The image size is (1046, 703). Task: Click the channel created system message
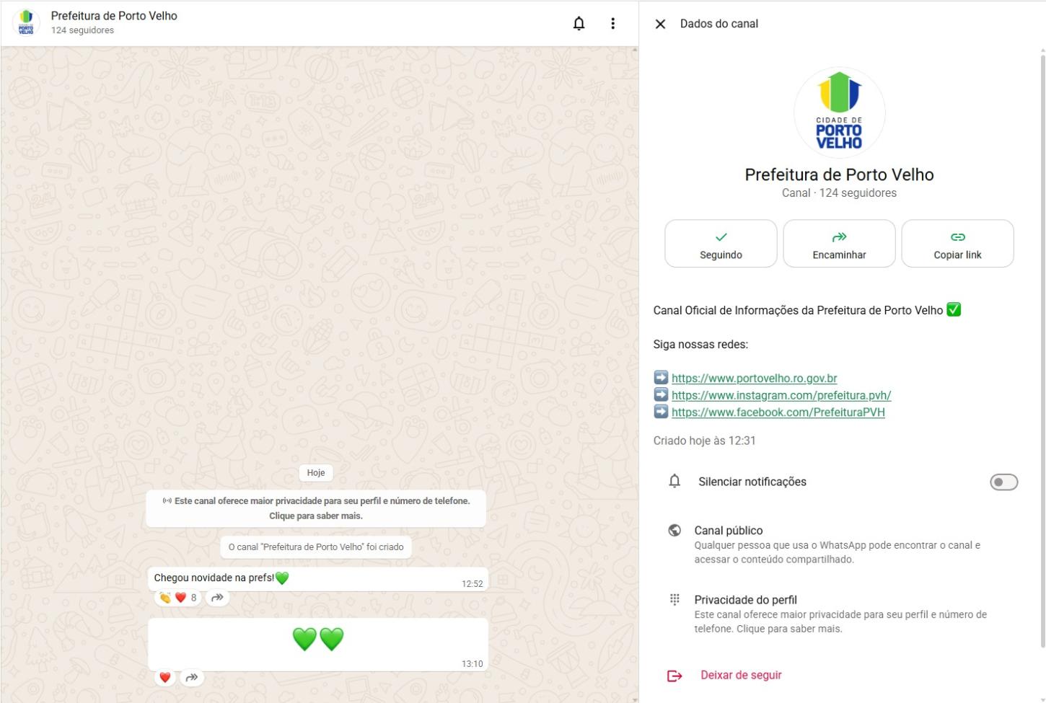tap(316, 547)
